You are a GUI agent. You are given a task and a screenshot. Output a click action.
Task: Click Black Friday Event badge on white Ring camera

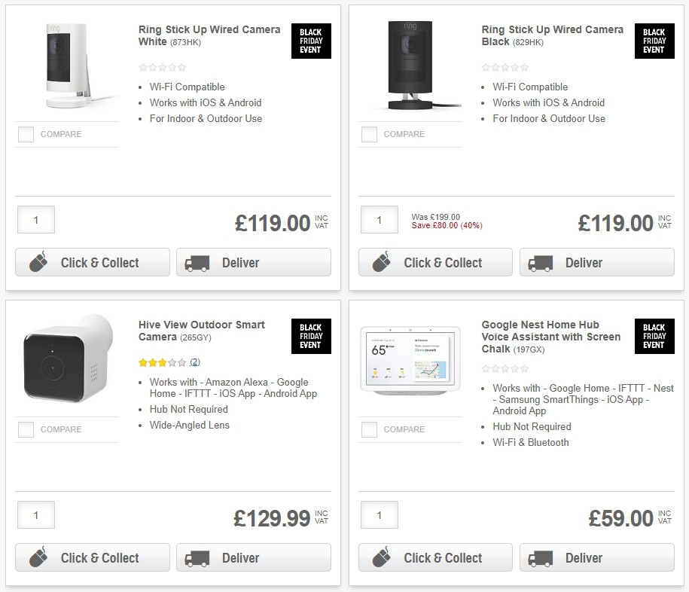(310, 41)
